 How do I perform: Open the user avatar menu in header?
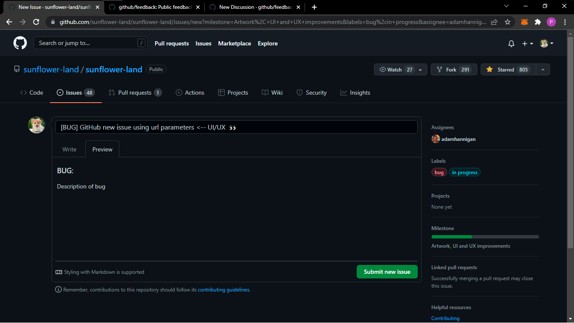click(546, 43)
